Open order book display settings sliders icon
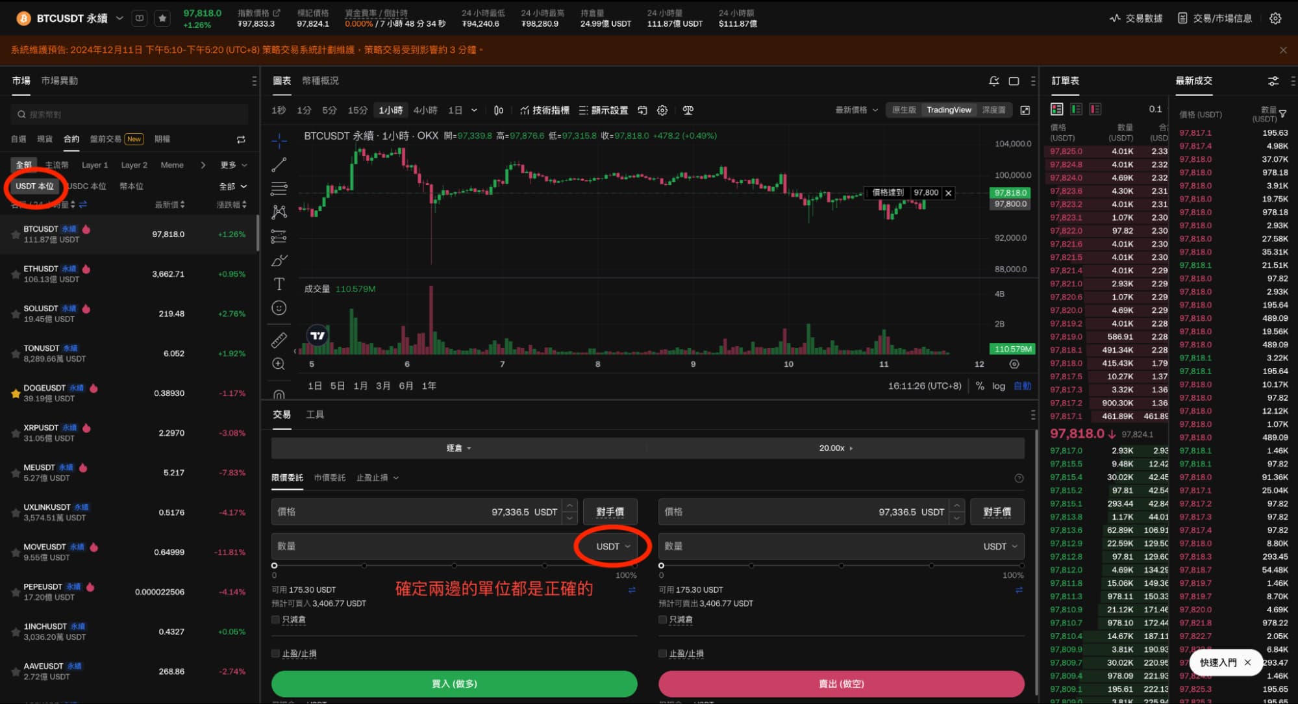This screenshot has width=1298, height=704. tap(1273, 81)
